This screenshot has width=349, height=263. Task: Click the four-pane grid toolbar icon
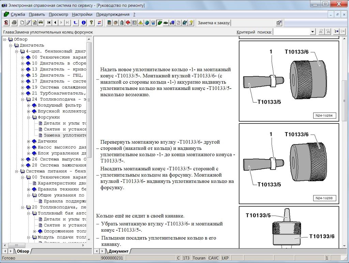(116, 23)
